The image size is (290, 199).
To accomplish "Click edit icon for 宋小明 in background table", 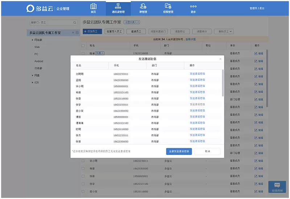I will coord(256,161).
